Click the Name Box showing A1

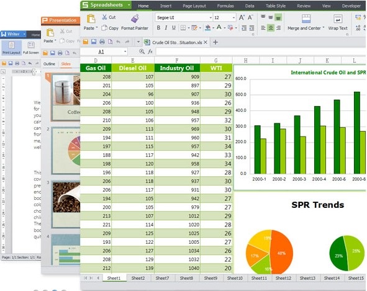[x=102, y=51]
